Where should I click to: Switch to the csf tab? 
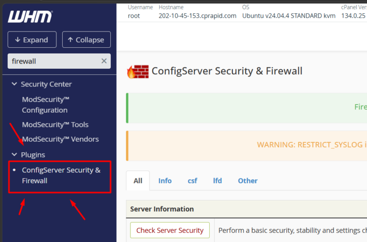[x=193, y=181]
